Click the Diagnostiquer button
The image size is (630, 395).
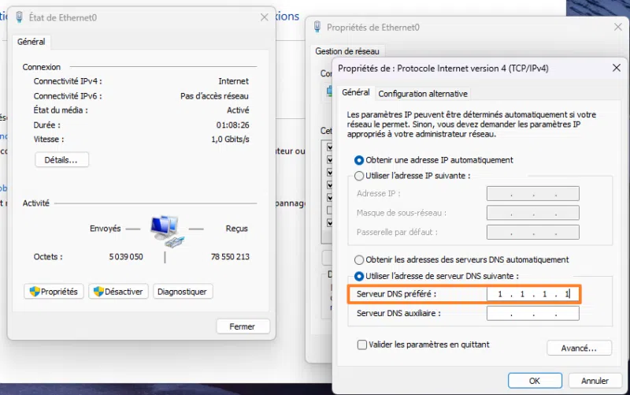click(x=183, y=292)
